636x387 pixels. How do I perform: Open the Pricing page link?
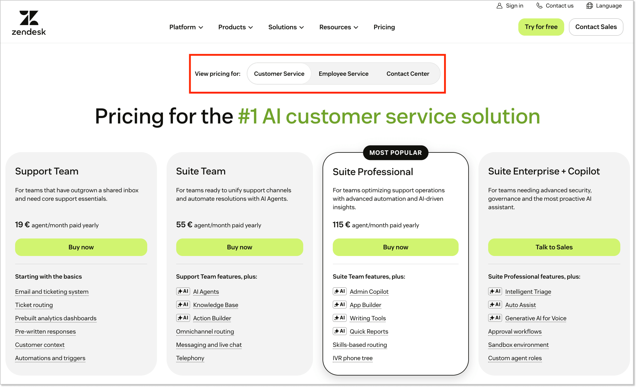pyautogui.click(x=384, y=27)
